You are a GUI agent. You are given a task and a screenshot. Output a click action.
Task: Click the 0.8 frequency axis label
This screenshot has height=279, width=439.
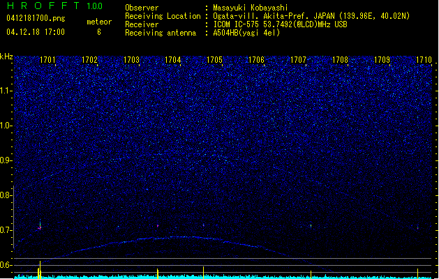coord(6,195)
